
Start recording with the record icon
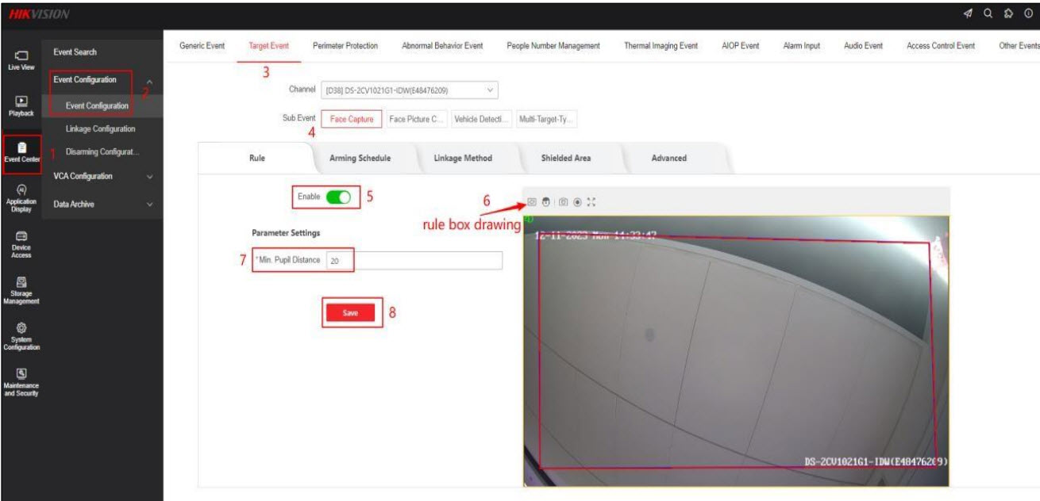[577, 202]
